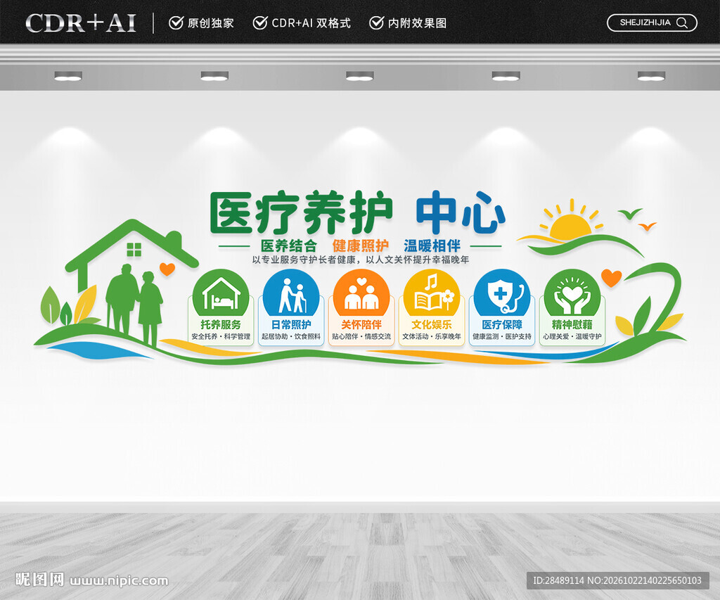Click the 日常照护 card title
The image size is (720, 600).
click(x=291, y=324)
